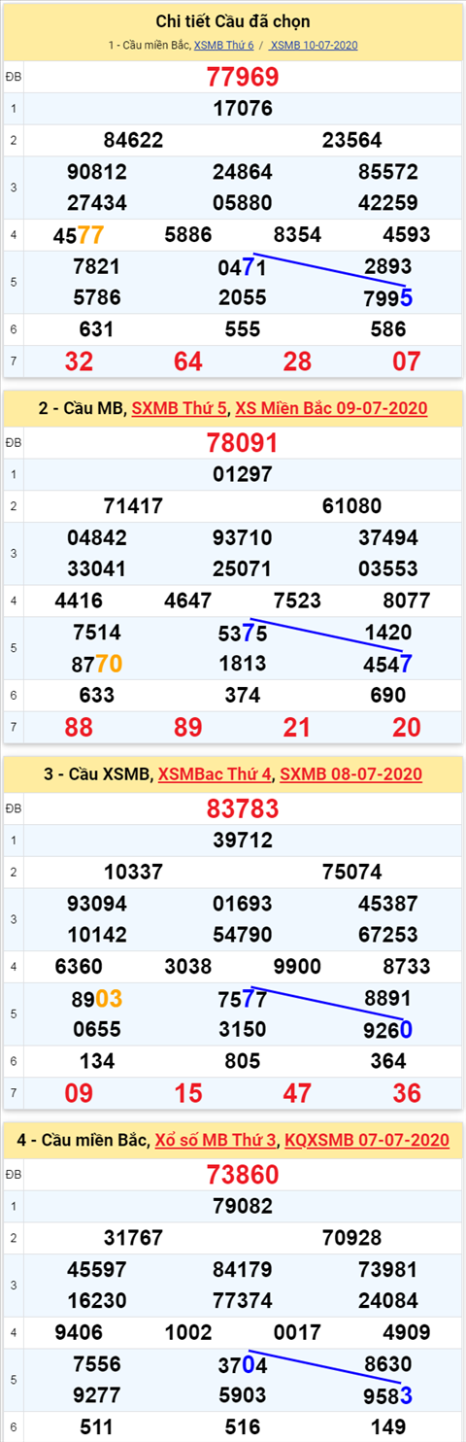Open the XSMB 10-07-2020 link
Screen dimensions: 466x1442
tap(314, 46)
